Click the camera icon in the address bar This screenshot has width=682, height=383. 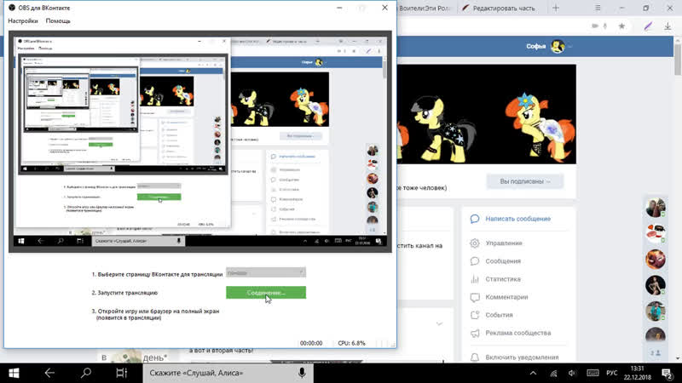tap(595, 26)
